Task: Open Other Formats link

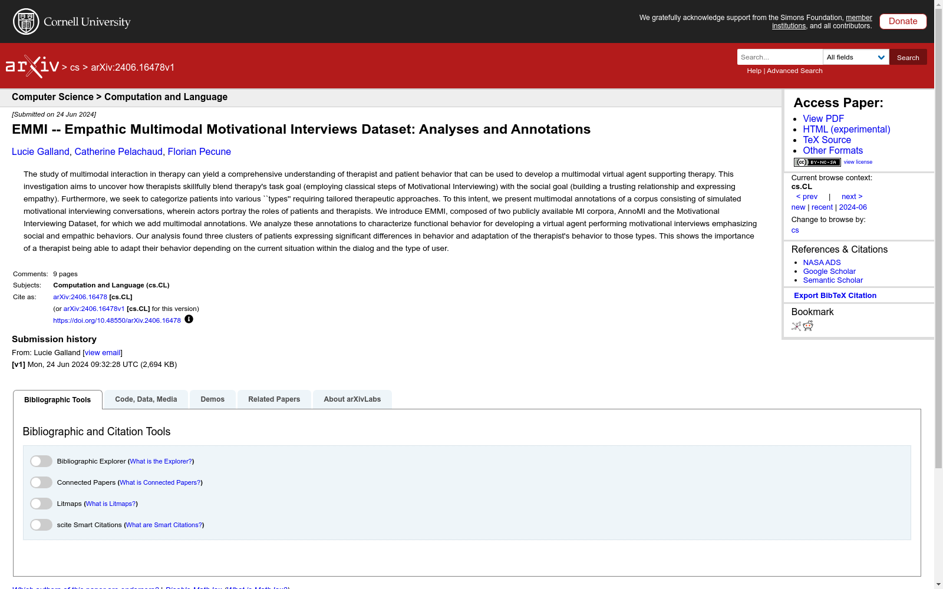Action: [x=833, y=150]
